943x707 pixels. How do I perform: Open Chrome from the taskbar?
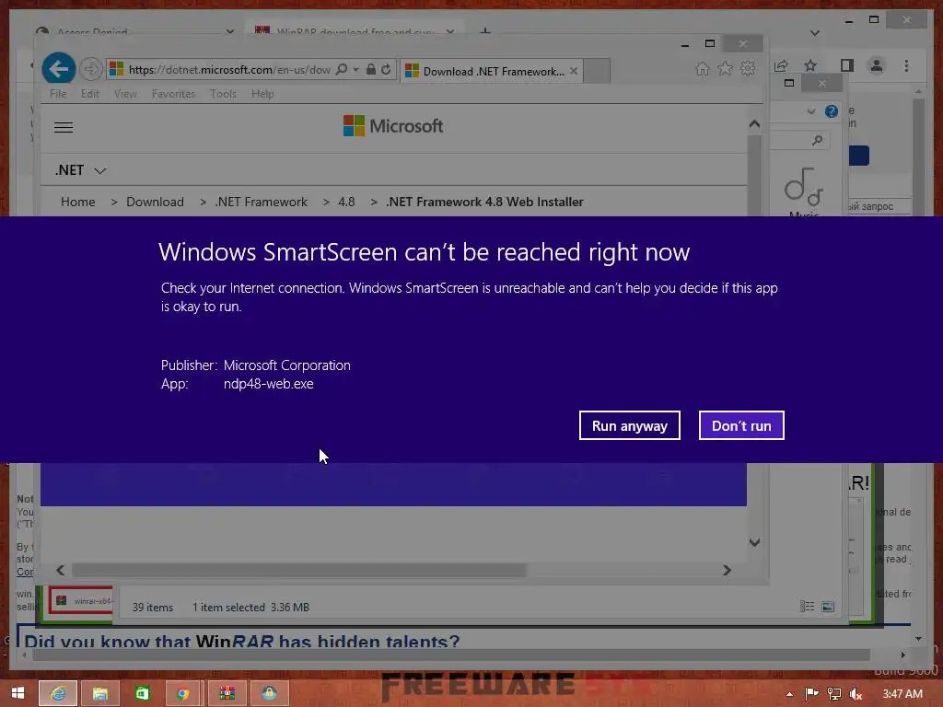pyautogui.click(x=183, y=694)
